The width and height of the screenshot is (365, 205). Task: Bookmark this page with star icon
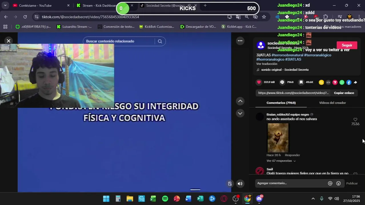[264, 17]
